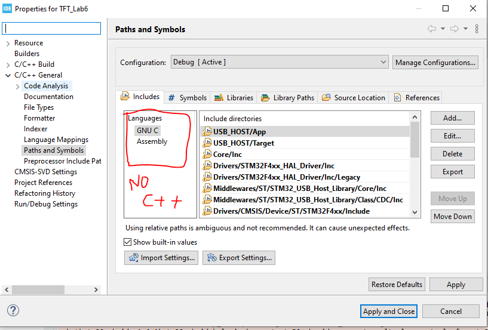
Task: Click the tree panel scroll right arrow
Action: [96, 289]
